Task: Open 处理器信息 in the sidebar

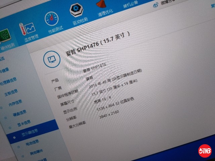Action: coord(8,81)
